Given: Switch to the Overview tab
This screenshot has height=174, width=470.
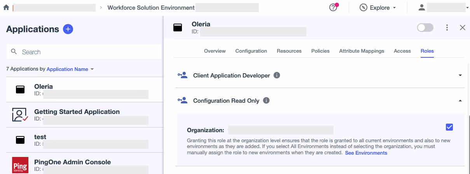Looking at the screenshot, I should pyautogui.click(x=215, y=51).
